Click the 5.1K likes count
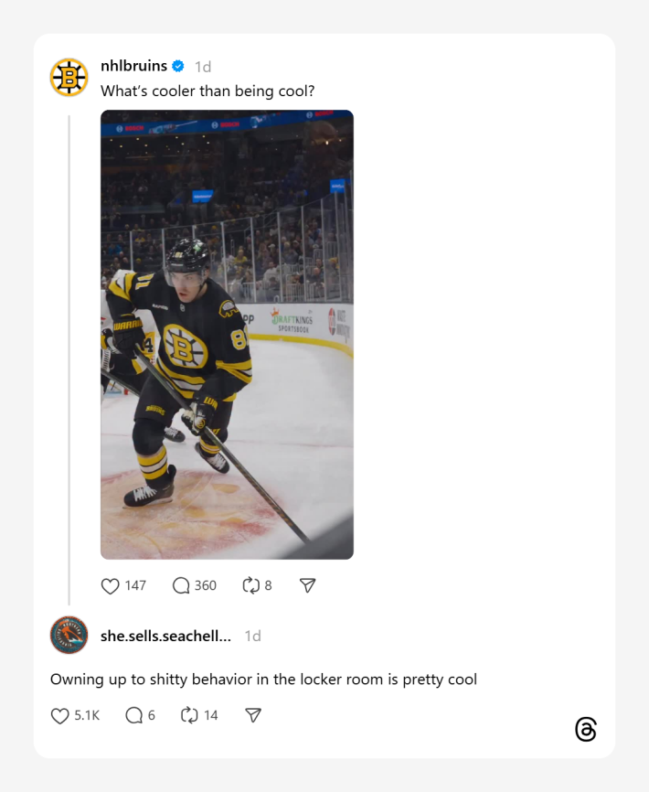The width and height of the screenshot is (649, 792). coord(87,715)
